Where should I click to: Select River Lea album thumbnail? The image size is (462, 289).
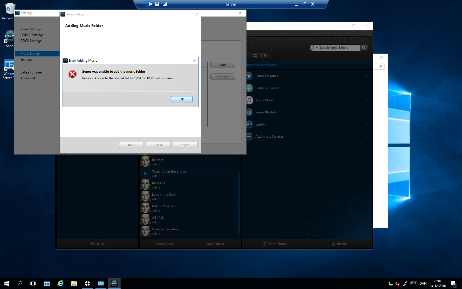145,185
